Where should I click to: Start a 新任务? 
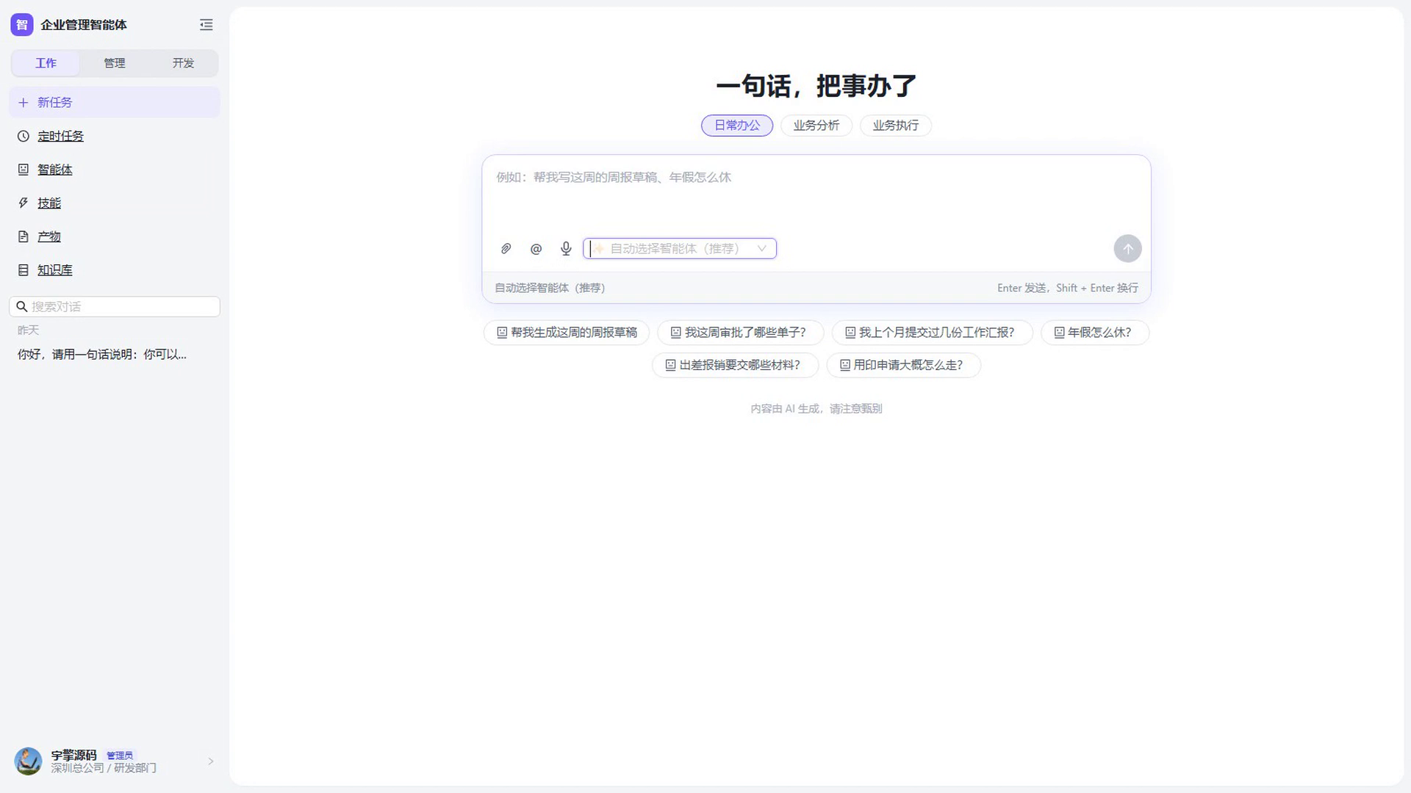[x=115, y=103]
